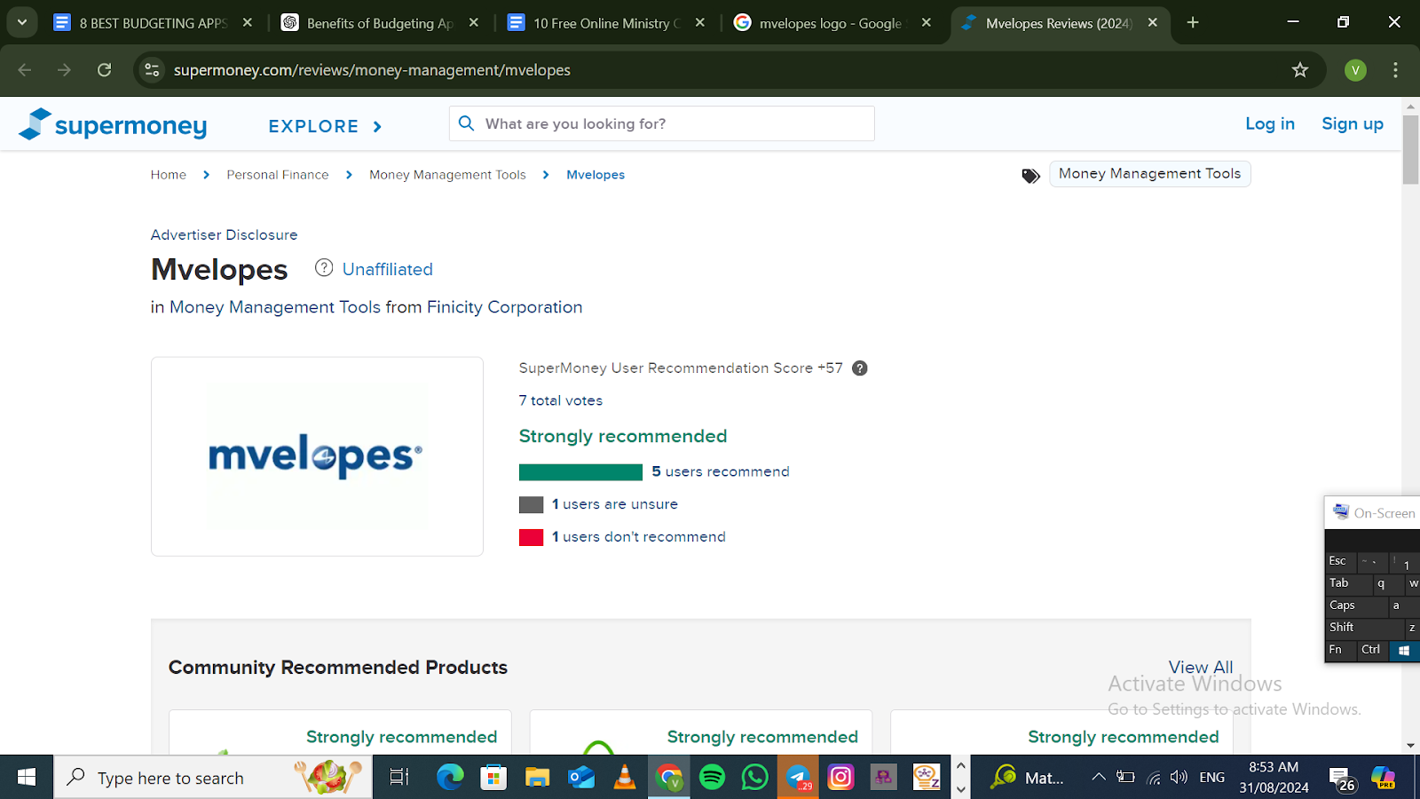The image size is (1420, 799).
Task: Click the Money Management Tools tag button
Action: 1150,174
